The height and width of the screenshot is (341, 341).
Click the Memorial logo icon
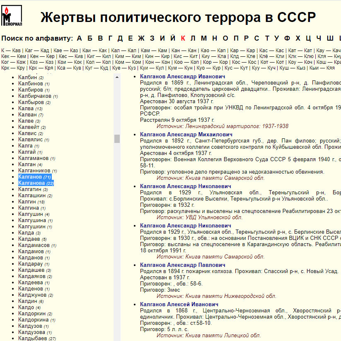[x=12, y=15]
